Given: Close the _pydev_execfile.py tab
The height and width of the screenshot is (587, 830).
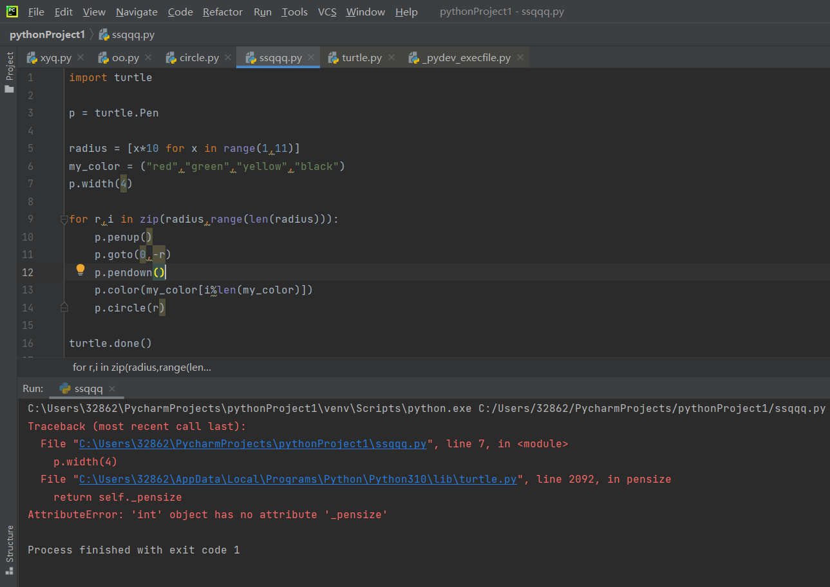Looking at the screenshot, I should point(520,57).
